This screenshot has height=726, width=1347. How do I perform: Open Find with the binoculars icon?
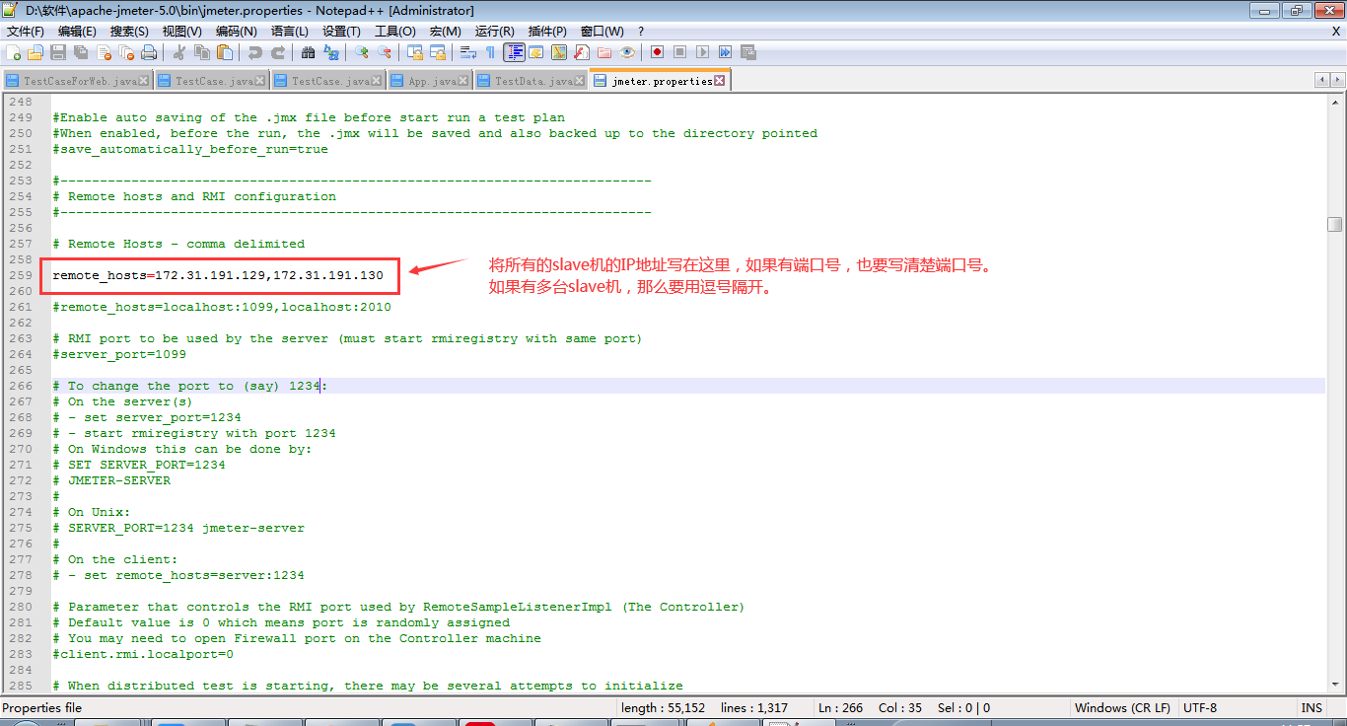pos(308,52)
